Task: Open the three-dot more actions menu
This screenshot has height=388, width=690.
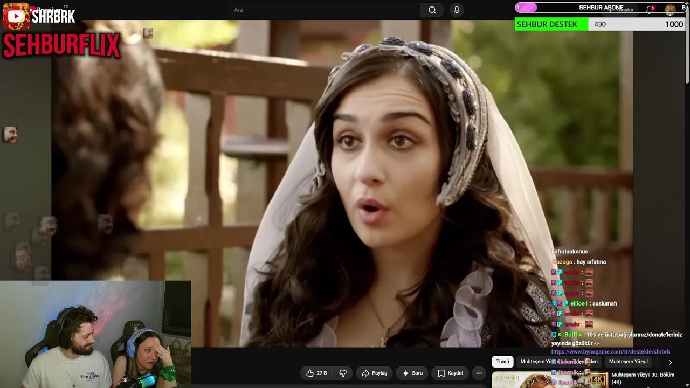Action: (x=479, y=373)
